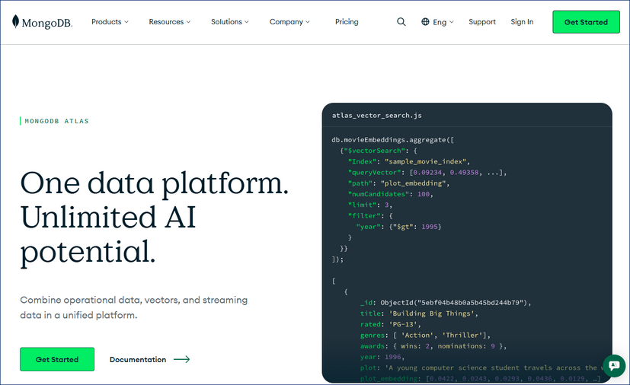Open the search magnifier icon
This screenshot has width=630, height=385.
(401, 21)
